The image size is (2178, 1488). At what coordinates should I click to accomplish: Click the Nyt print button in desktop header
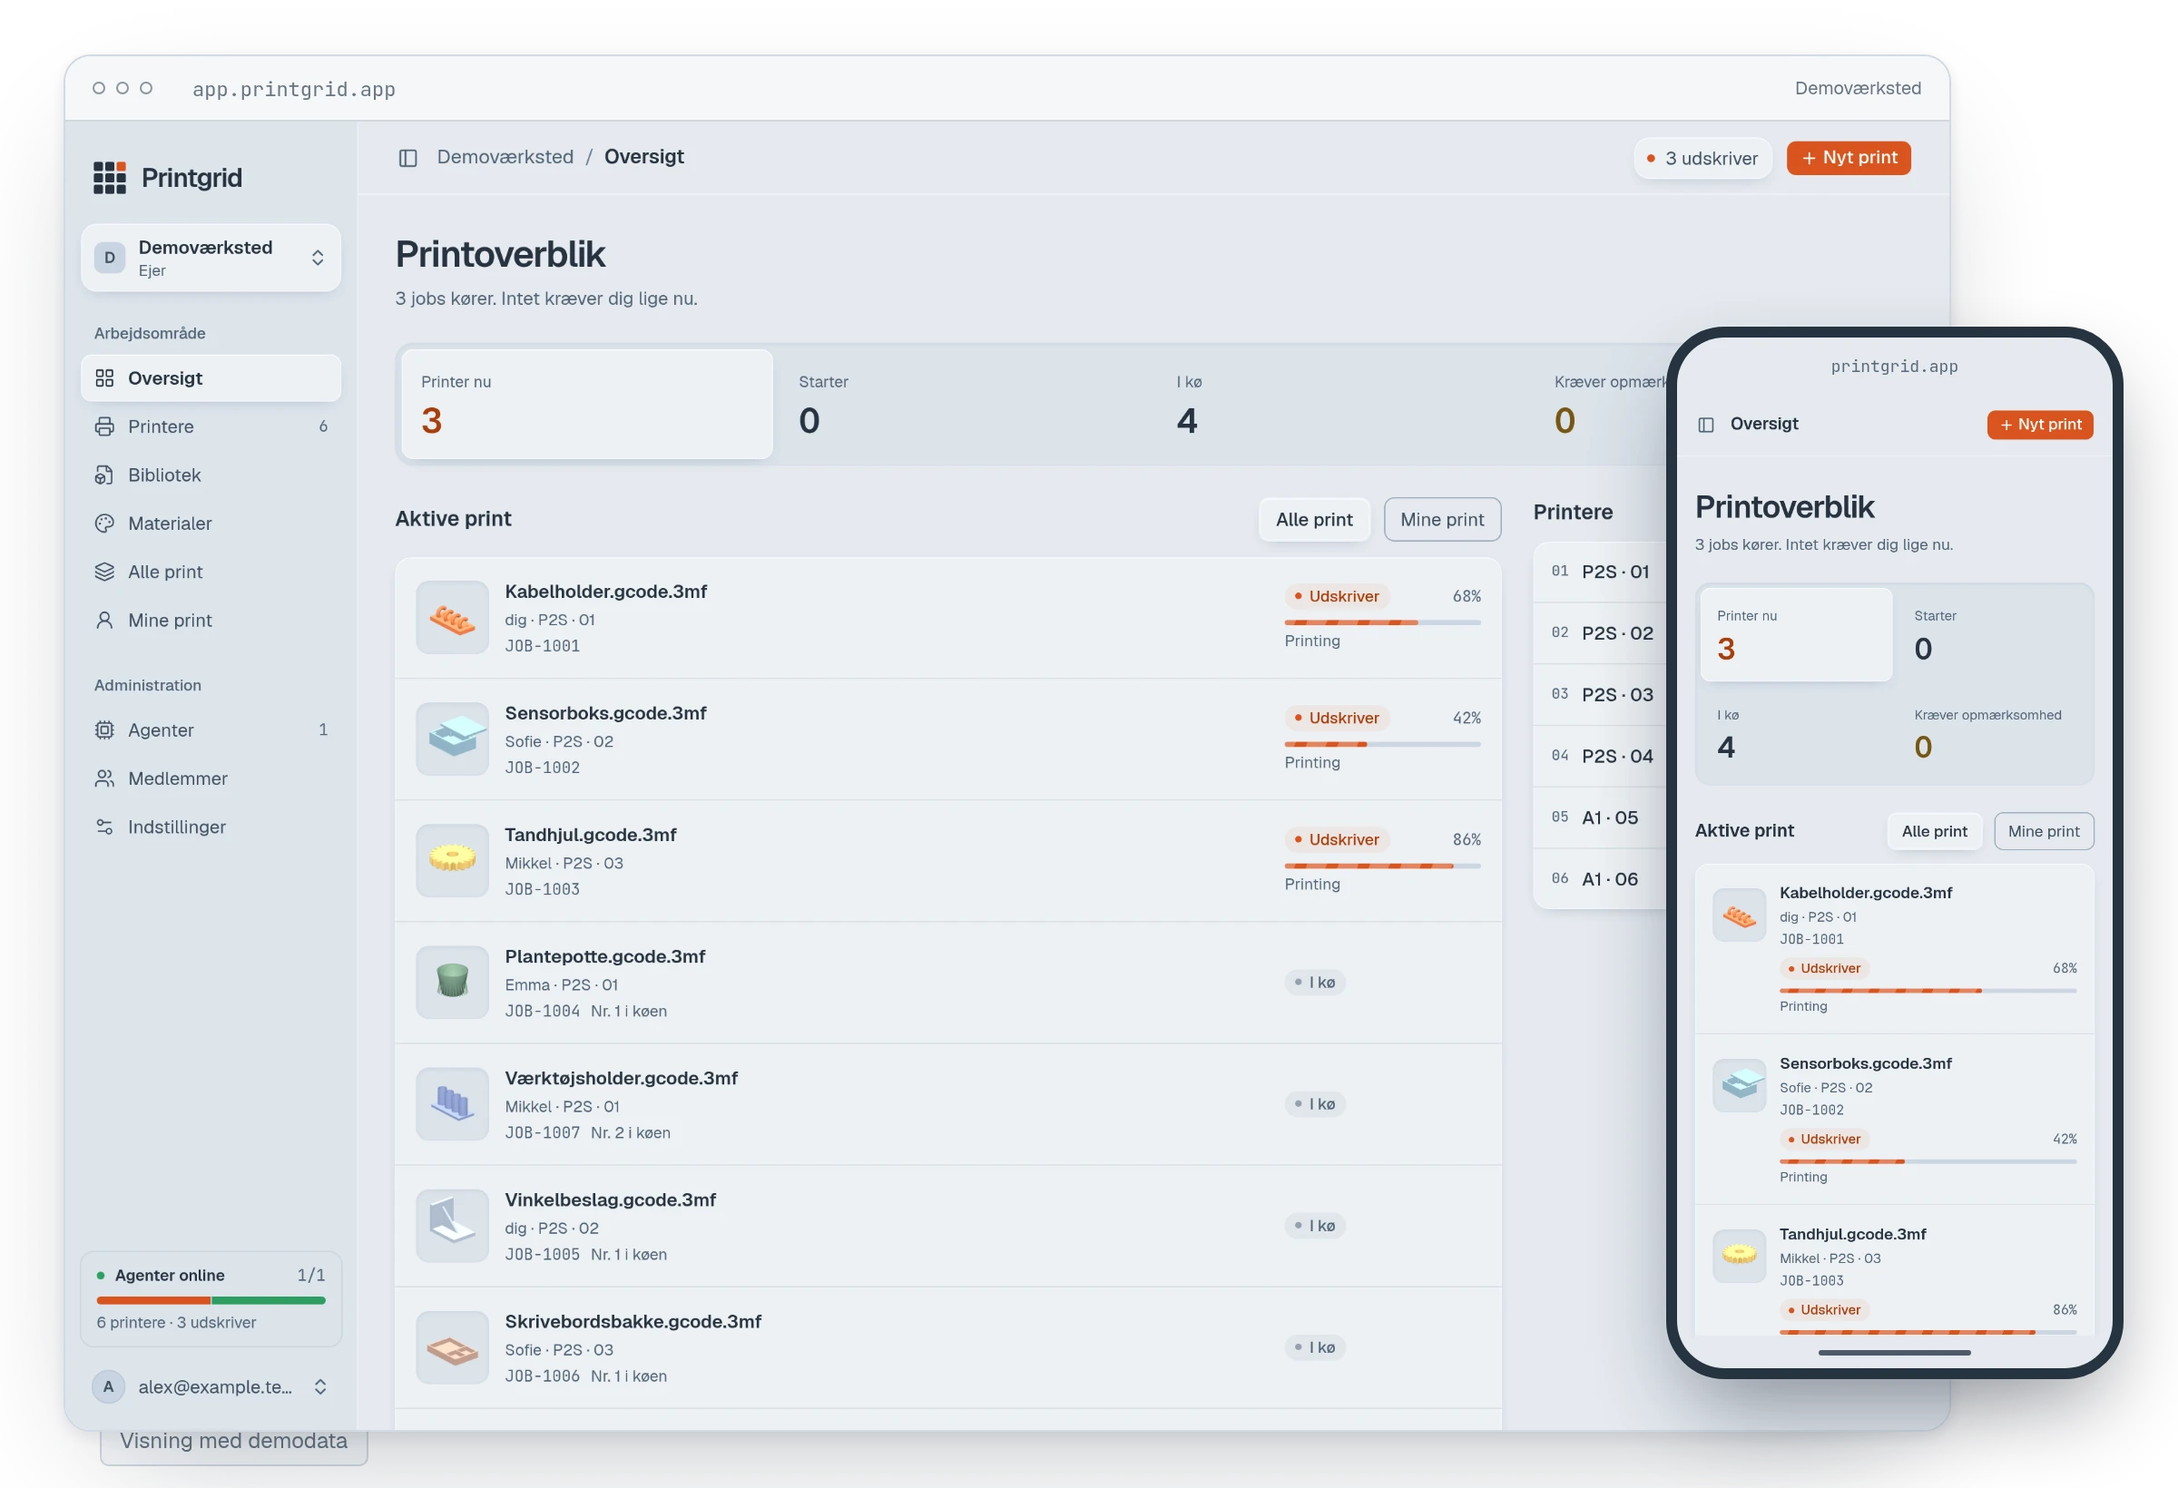pos(1849,158)
